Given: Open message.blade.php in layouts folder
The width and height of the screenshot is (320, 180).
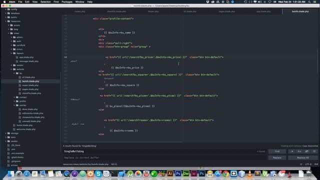Looking at the screenshot, I should click(29, 61).
